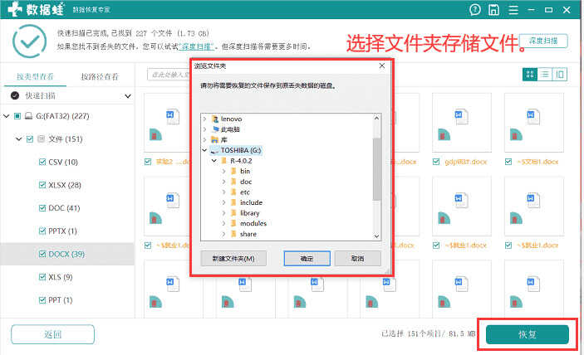This screenshot has width=584, height=355.
Task: Open the hamburger menu in title bar
Action: 513,10
